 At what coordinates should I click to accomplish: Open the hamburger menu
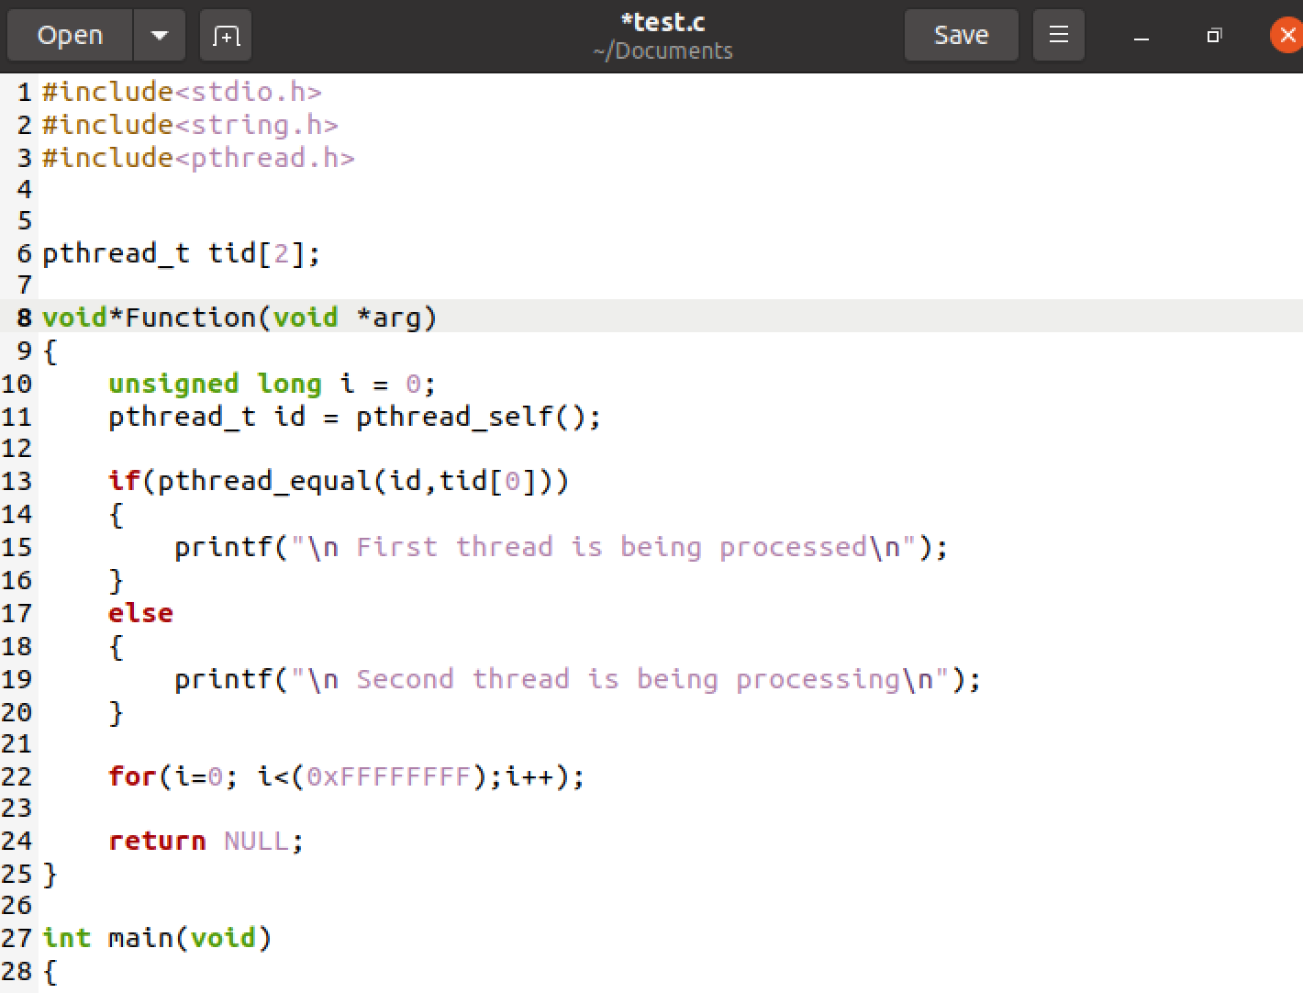1059,36
